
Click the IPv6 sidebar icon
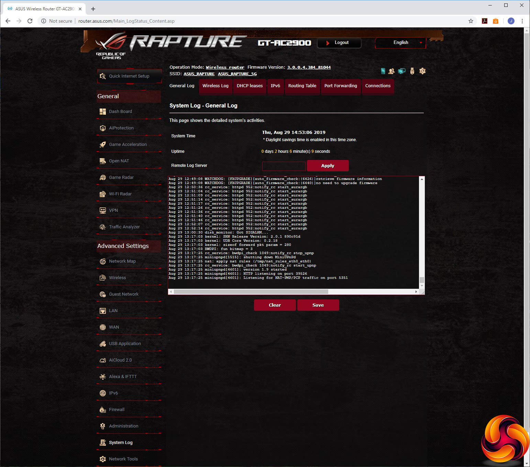tap(102, 393)
